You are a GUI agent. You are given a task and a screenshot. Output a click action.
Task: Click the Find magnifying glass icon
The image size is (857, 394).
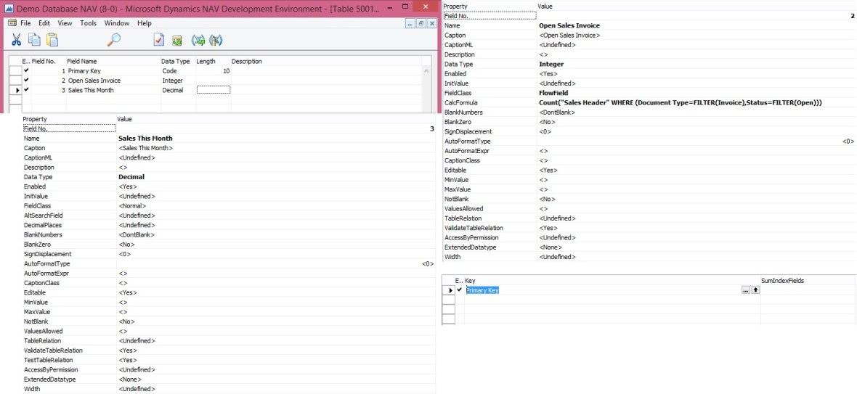(113, 41)
